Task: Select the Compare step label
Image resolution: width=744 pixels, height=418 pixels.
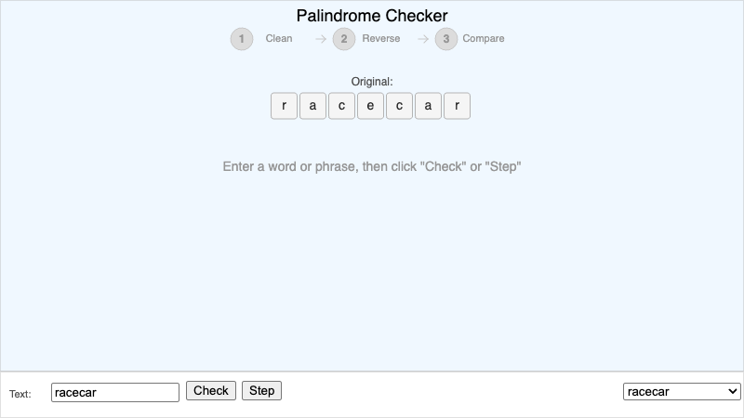Action: (484, 39)
